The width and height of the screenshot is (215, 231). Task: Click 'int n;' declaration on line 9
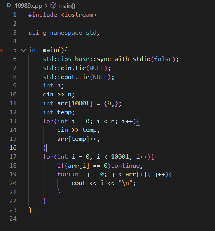click(53, 86)
